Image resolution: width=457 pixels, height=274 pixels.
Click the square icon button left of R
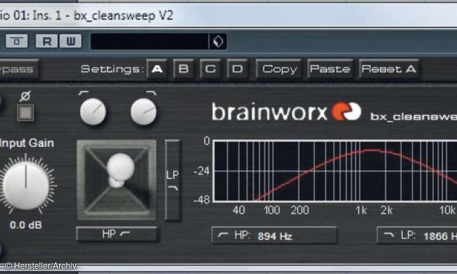[x=16, y=41]
